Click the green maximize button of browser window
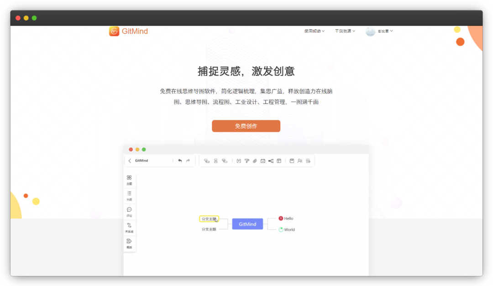The width and height of the screenshot is (493, 286). click(x=34, y=18)
